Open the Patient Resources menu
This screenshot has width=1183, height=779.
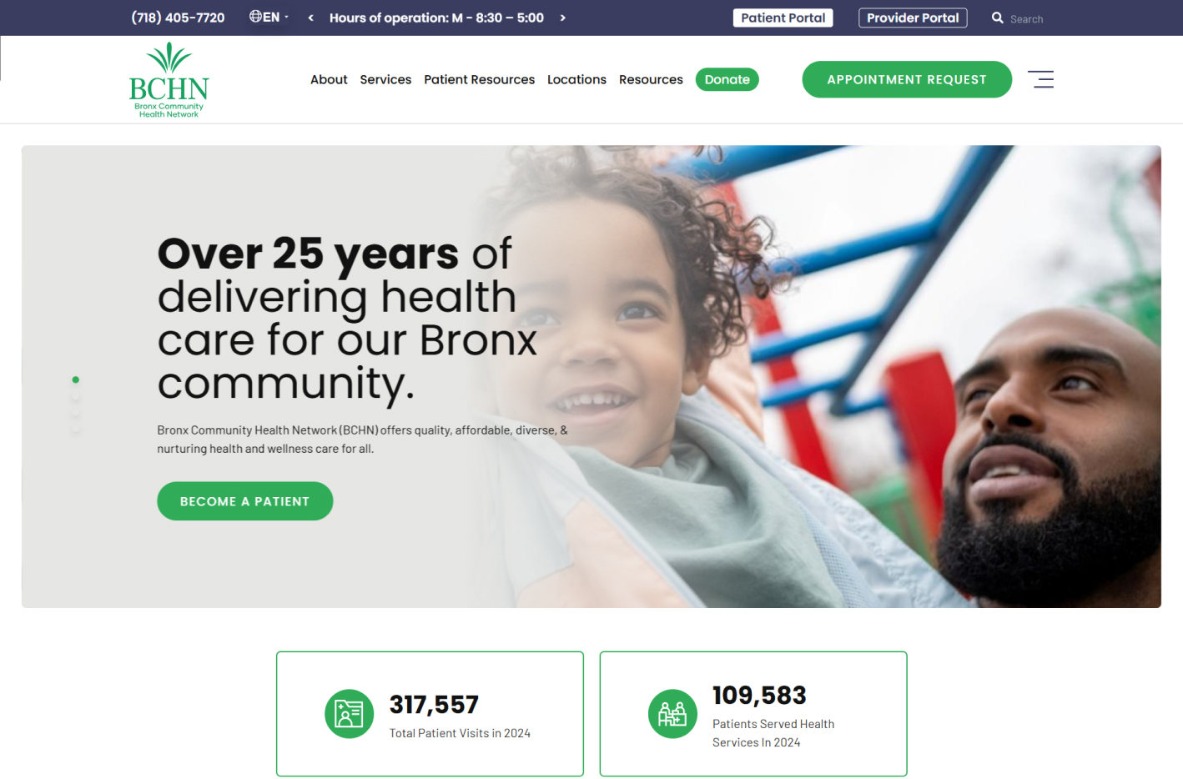click(x=479, y=79)
